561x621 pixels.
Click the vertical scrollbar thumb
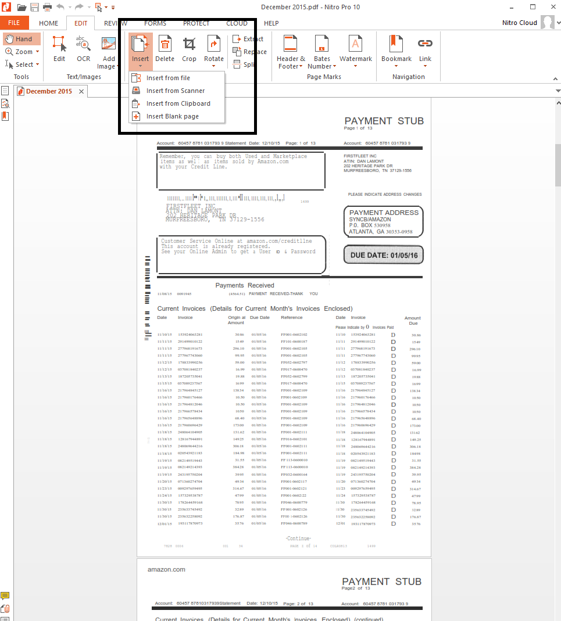(x=558, y=165)
